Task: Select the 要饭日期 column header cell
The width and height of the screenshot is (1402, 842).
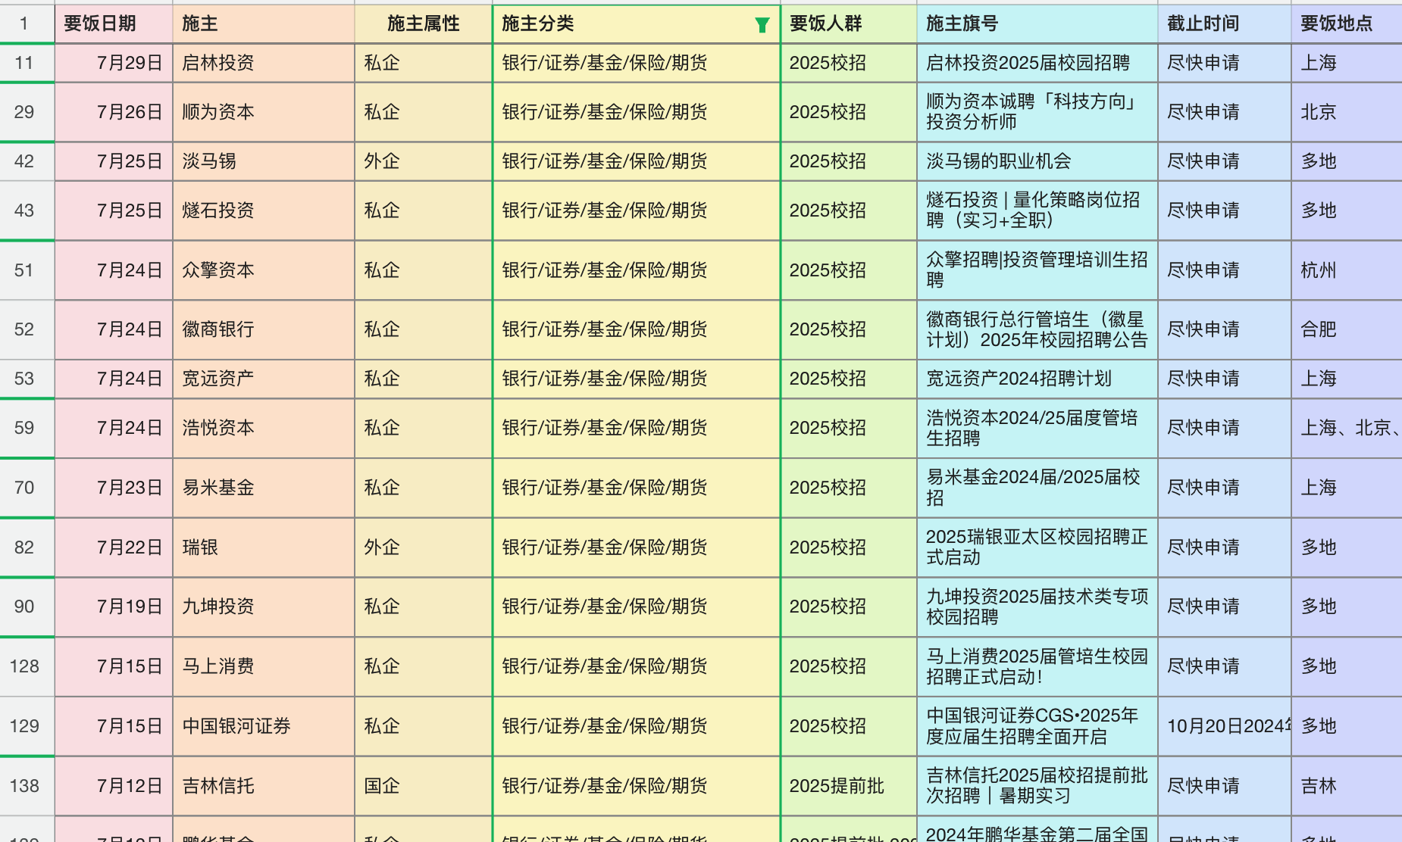Action: point(113,24)
